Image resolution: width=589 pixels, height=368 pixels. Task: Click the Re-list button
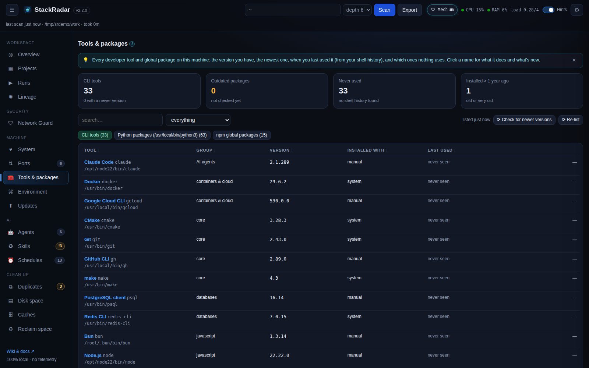coord(571,120)
